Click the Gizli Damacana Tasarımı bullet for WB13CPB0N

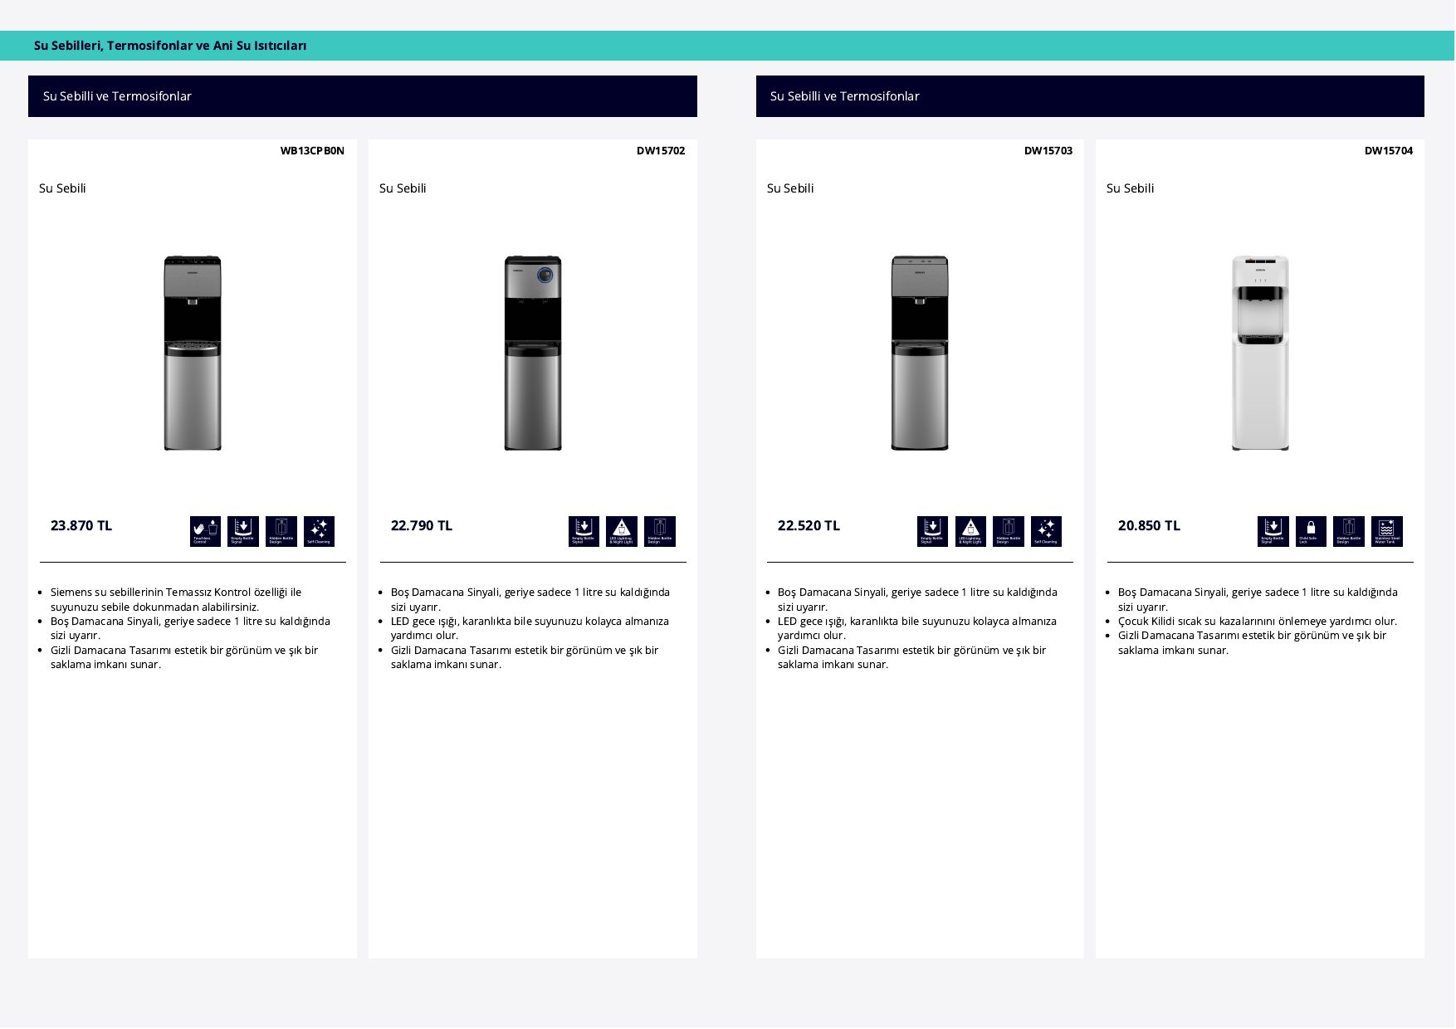(184, 658)
